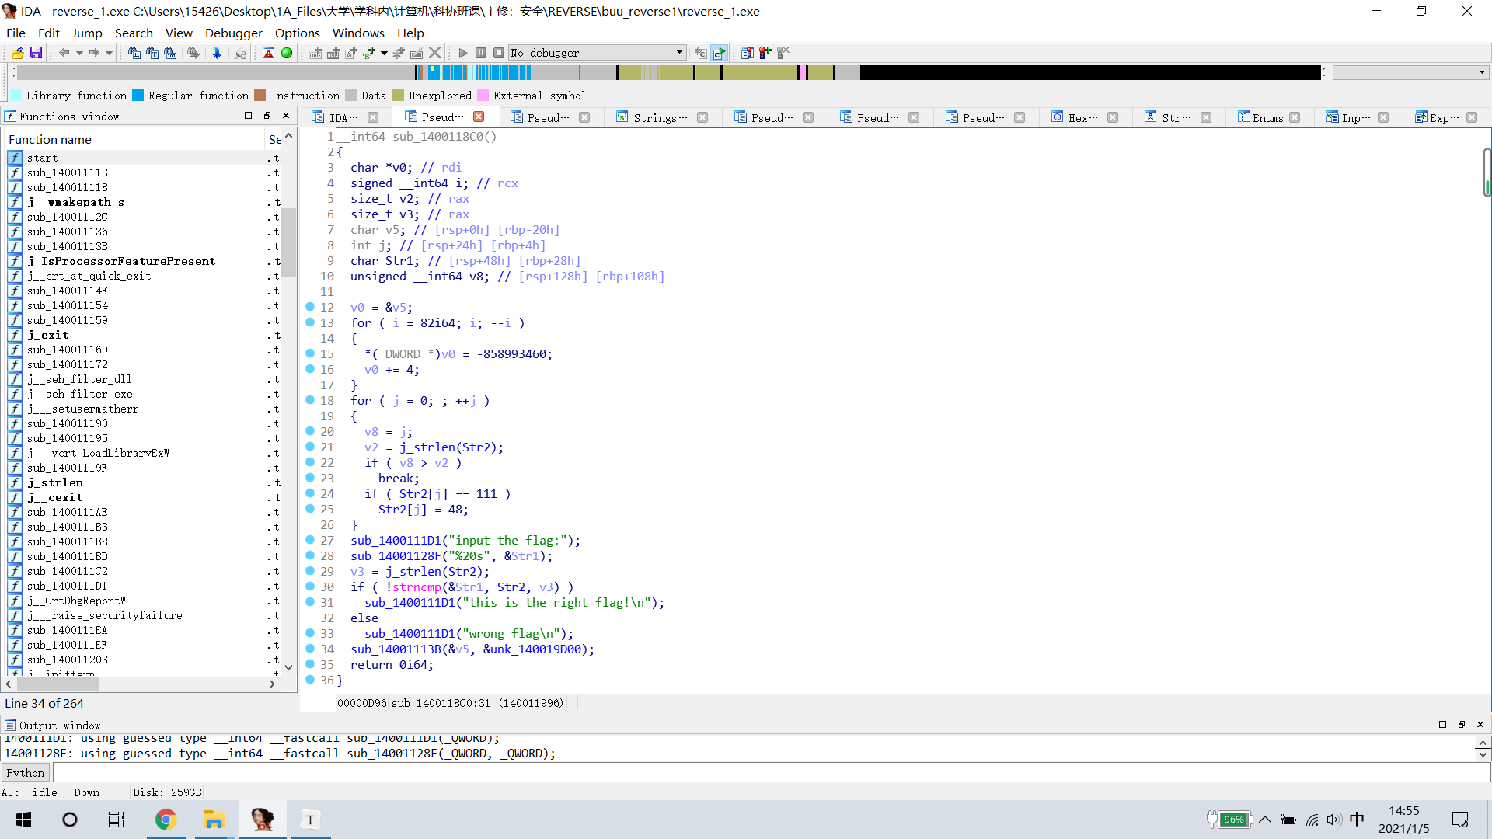1492x839 pixels.
Task: Open the navigation band right-side dropdown
Action: 1481,72
